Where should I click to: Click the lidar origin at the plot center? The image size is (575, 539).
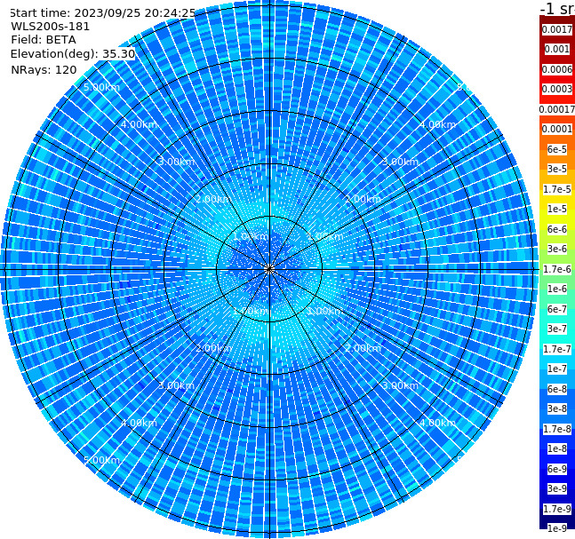[x=269, y=269]
